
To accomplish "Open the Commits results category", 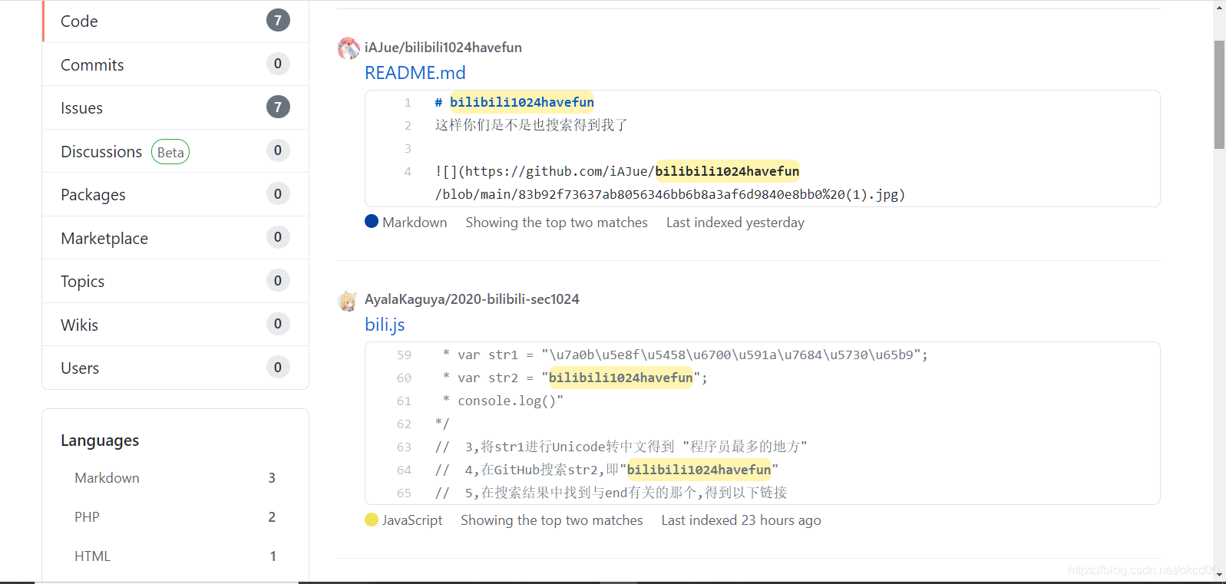I will (176, 64).
